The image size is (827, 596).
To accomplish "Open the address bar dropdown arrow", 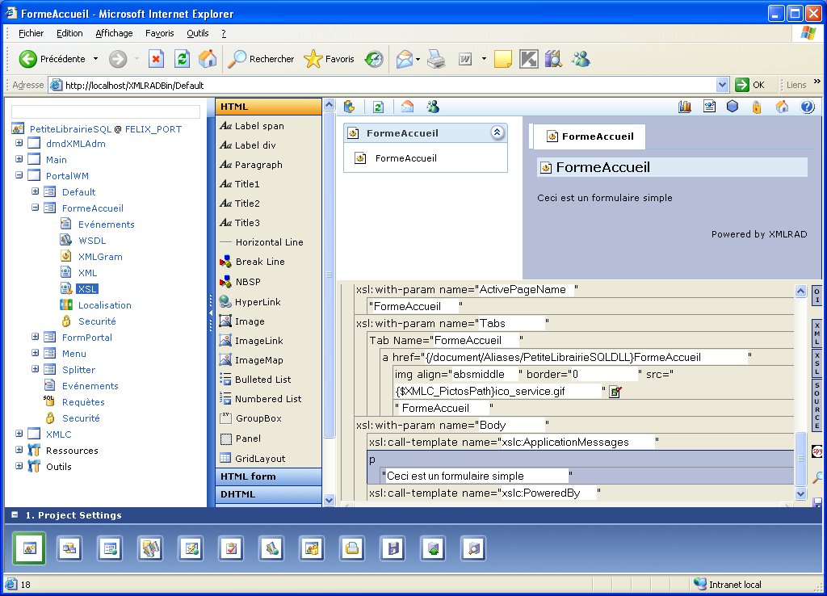I will (x=722, y=85).
